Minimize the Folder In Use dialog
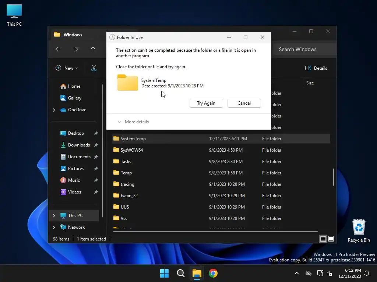 coord(229,37)
